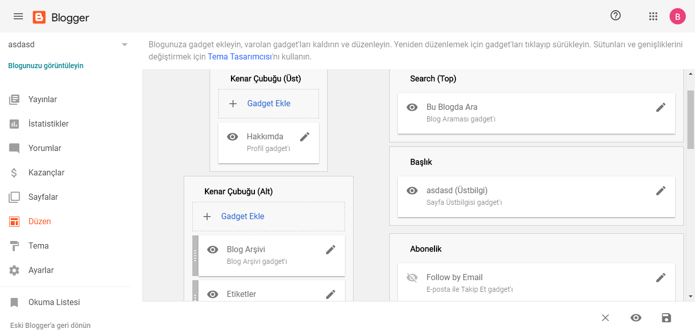Open the main hamburger menu
Image resolution: width=695 pixels, height=334 pixels.
coord(18,16)
